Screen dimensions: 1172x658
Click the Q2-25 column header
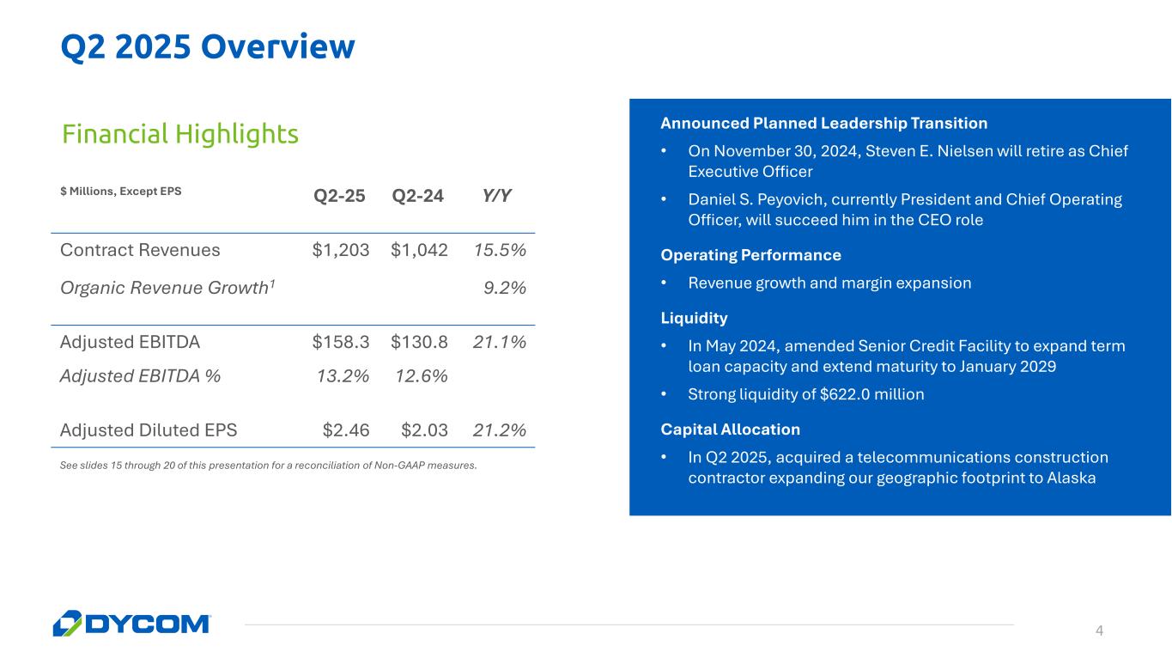339,196
